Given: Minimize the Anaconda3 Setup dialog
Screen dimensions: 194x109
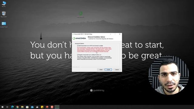Looking at the screenshot, I should (110, 34).
